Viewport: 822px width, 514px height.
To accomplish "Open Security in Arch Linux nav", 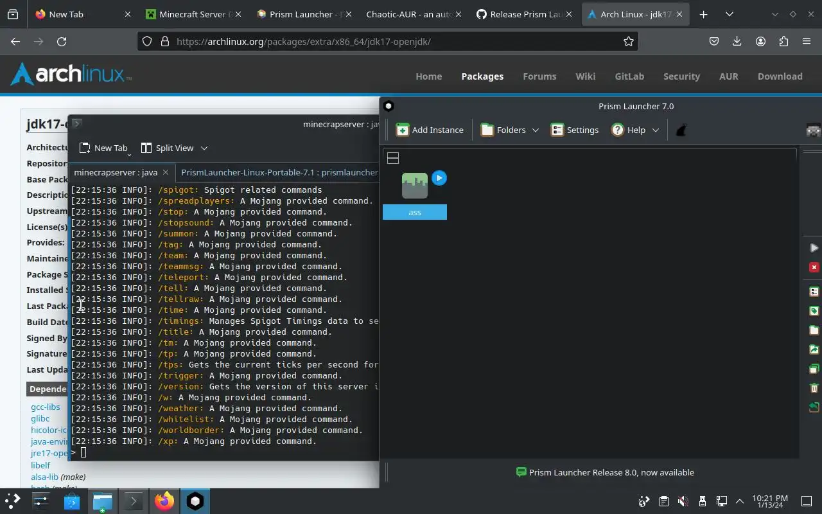I will [x=681, y=76].
